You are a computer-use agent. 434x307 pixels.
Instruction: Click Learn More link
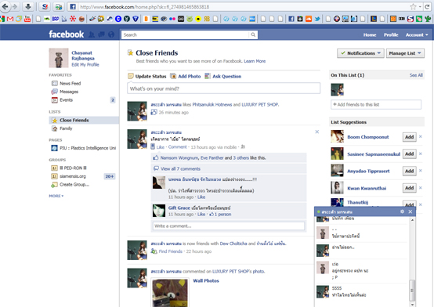pyautogui.click(x=255, y=61)
